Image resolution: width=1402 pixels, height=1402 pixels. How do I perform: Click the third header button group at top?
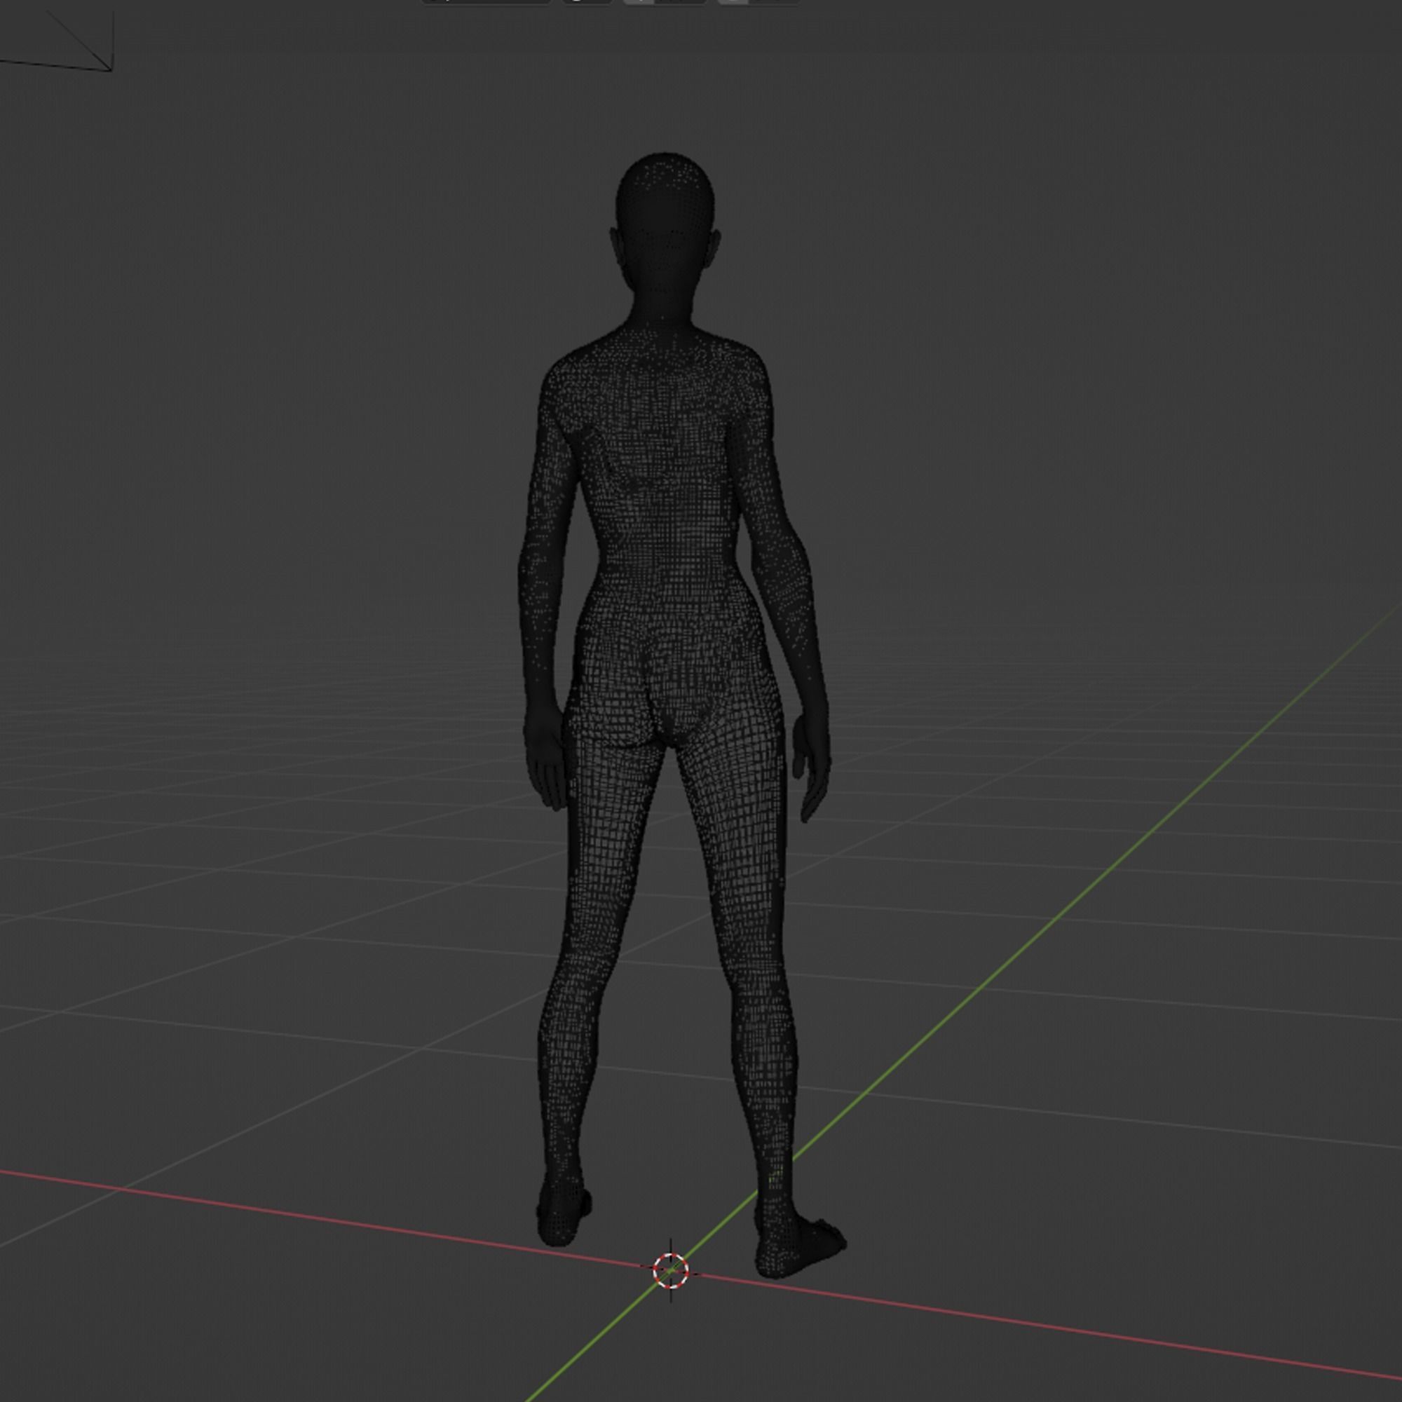pyautogui.click(x=664, y=2)
